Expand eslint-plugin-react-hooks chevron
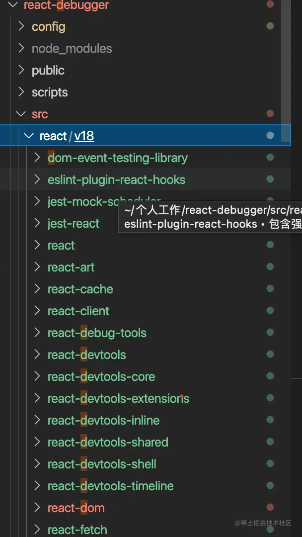This screenshot has height=537, width=302. (37, 180)
